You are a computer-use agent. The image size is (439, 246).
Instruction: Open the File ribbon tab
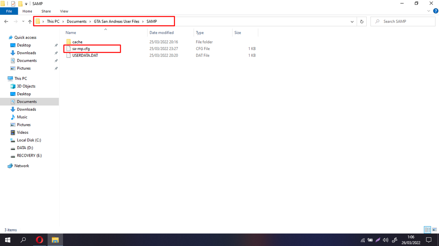coord(9,11)
